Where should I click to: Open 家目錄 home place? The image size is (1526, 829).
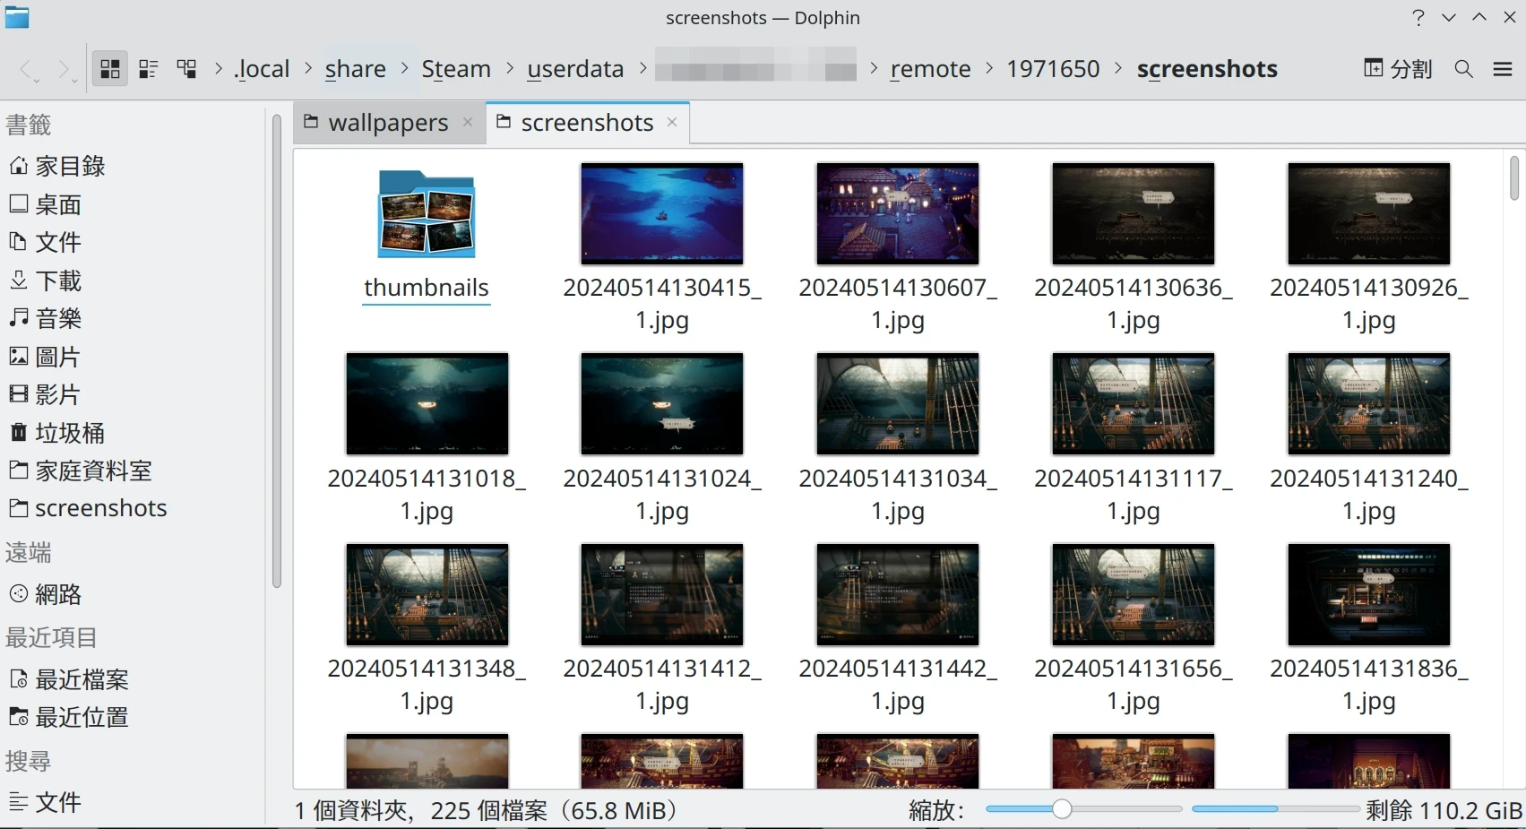(x=57, y=166)
